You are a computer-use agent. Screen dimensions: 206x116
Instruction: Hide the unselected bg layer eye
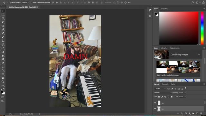[155, 103]
